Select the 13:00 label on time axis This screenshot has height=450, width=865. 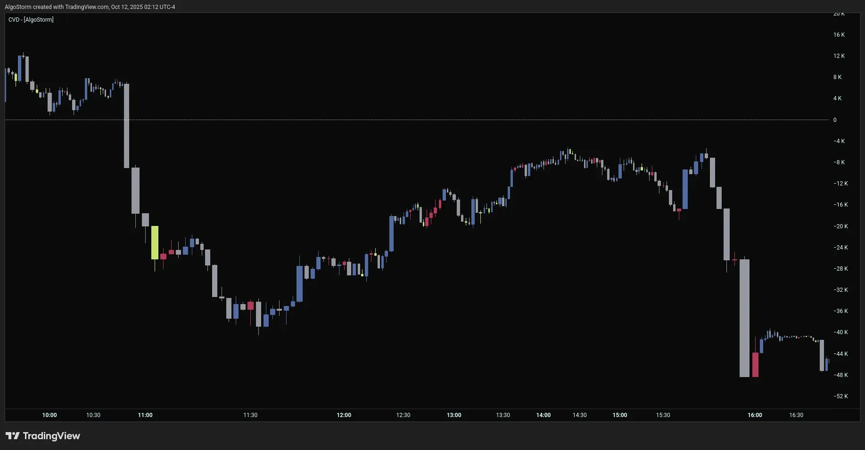click(x=454, y=415)
